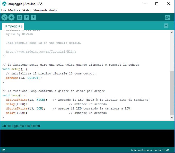Image resolution: width=175 pixels, height=153 pixels.
Task: Open the Sketch menu
Action: [x=27, y=10]
